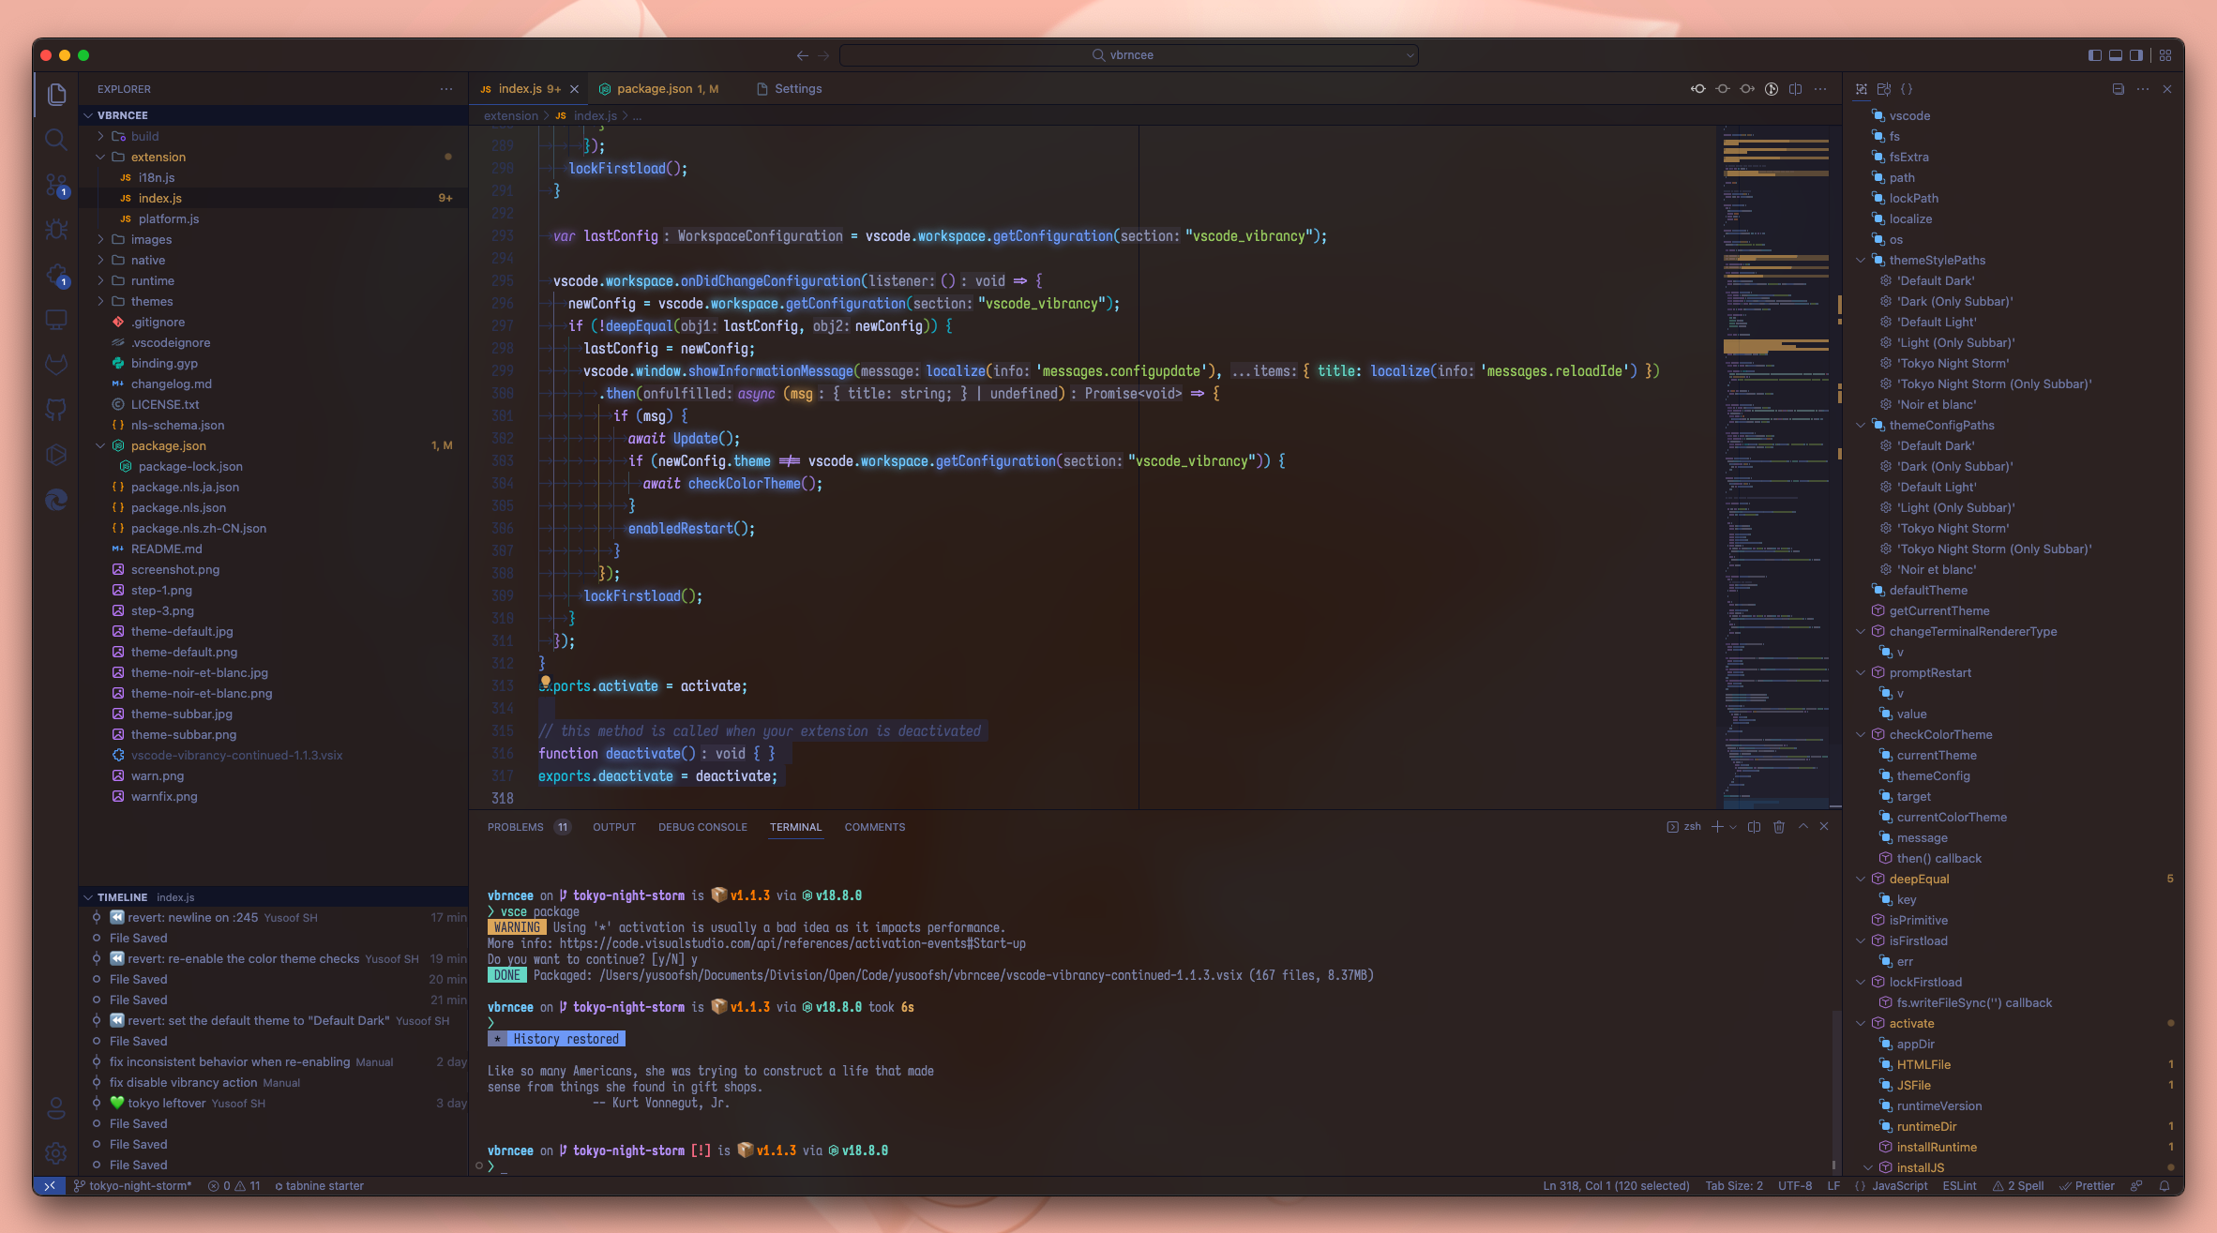The width and height of the screenshot is (2217, 1233).
Task: Open the OUTPUT panel tab
Action: click(x=613, y=827)
